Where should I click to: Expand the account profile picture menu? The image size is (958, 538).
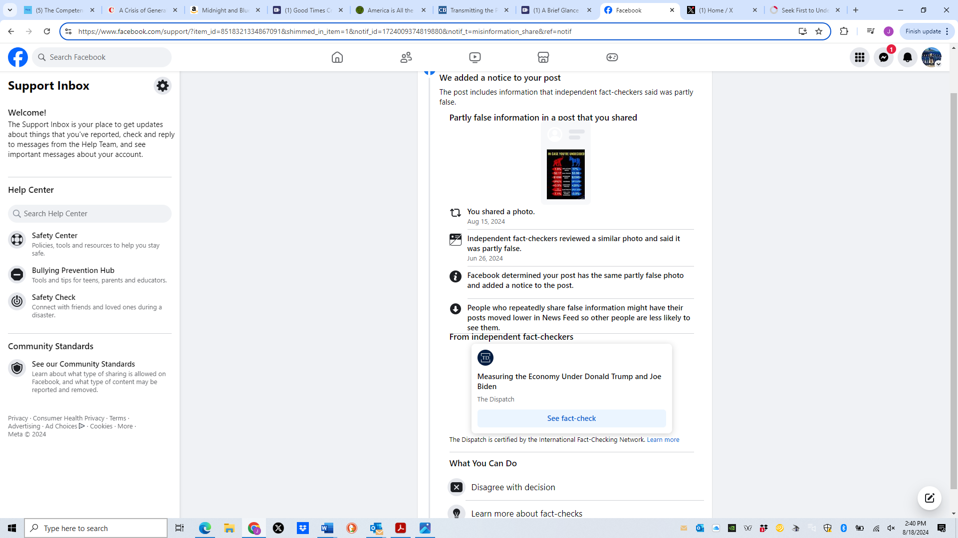[931, 57]
